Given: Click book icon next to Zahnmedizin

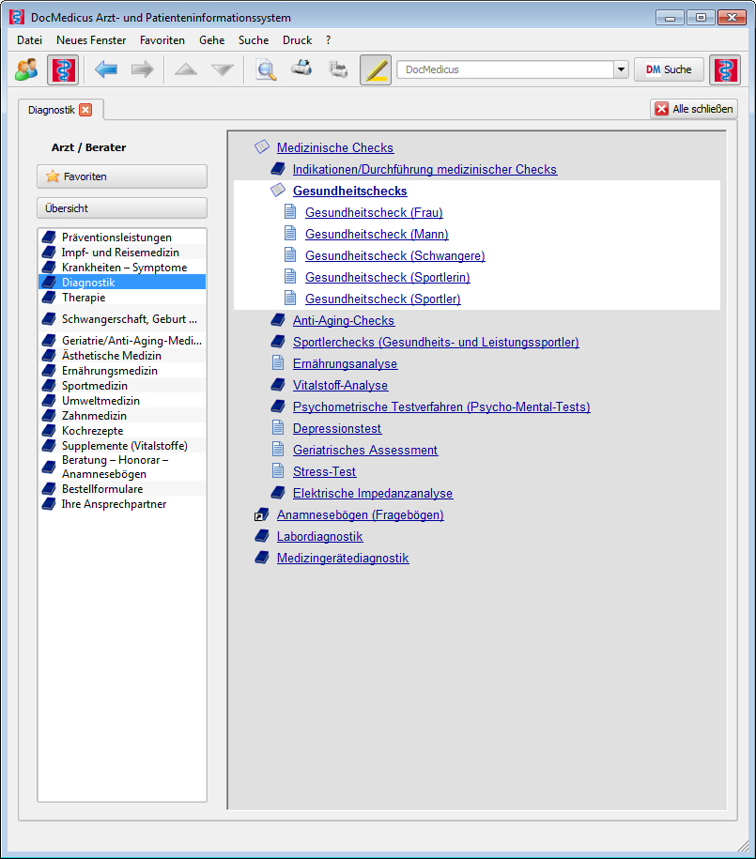Looking at the screenshot, I should pyautogui.click(x=50, y=416).
